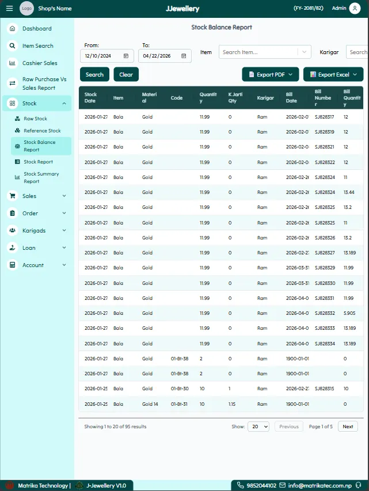Click the Sales cart icon
Screen dimensions: 369x491
12,196
